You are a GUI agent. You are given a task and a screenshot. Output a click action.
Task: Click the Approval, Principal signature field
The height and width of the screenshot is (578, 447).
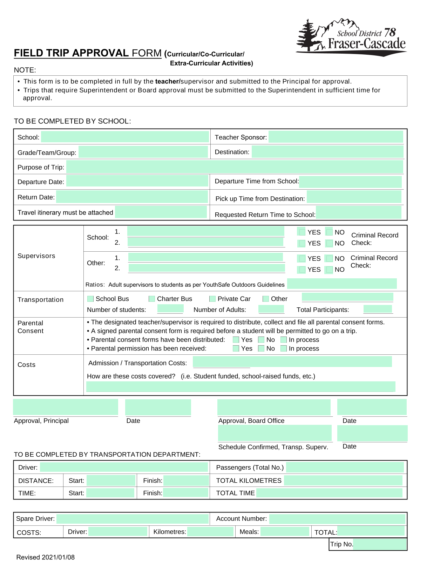point(66,407)
